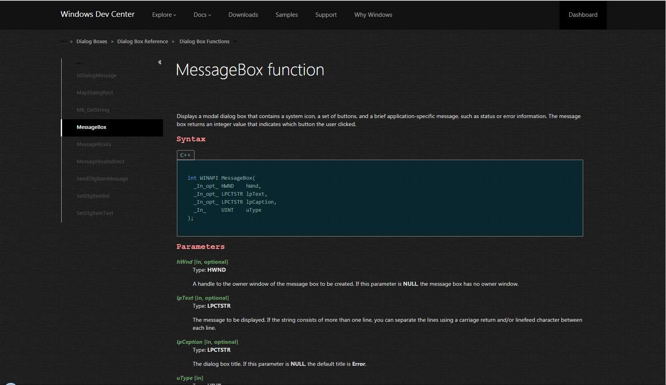Click the 'LPCTSTR lpText,' code line
The width and height of the screenshot is (666, 385).
(231, 194)
